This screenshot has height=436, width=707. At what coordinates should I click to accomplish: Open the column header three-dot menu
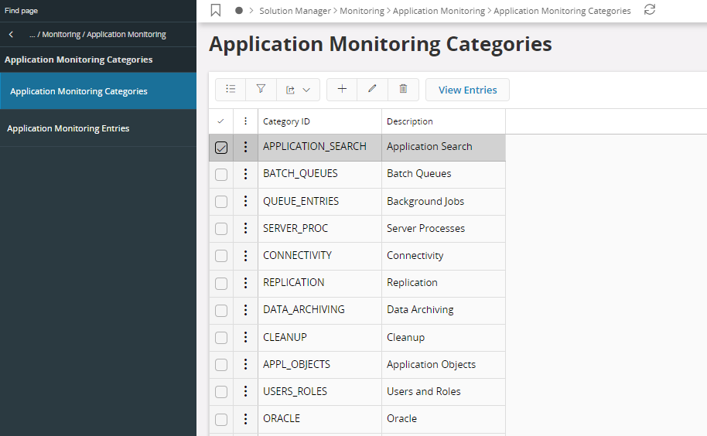tap(245, 121)
